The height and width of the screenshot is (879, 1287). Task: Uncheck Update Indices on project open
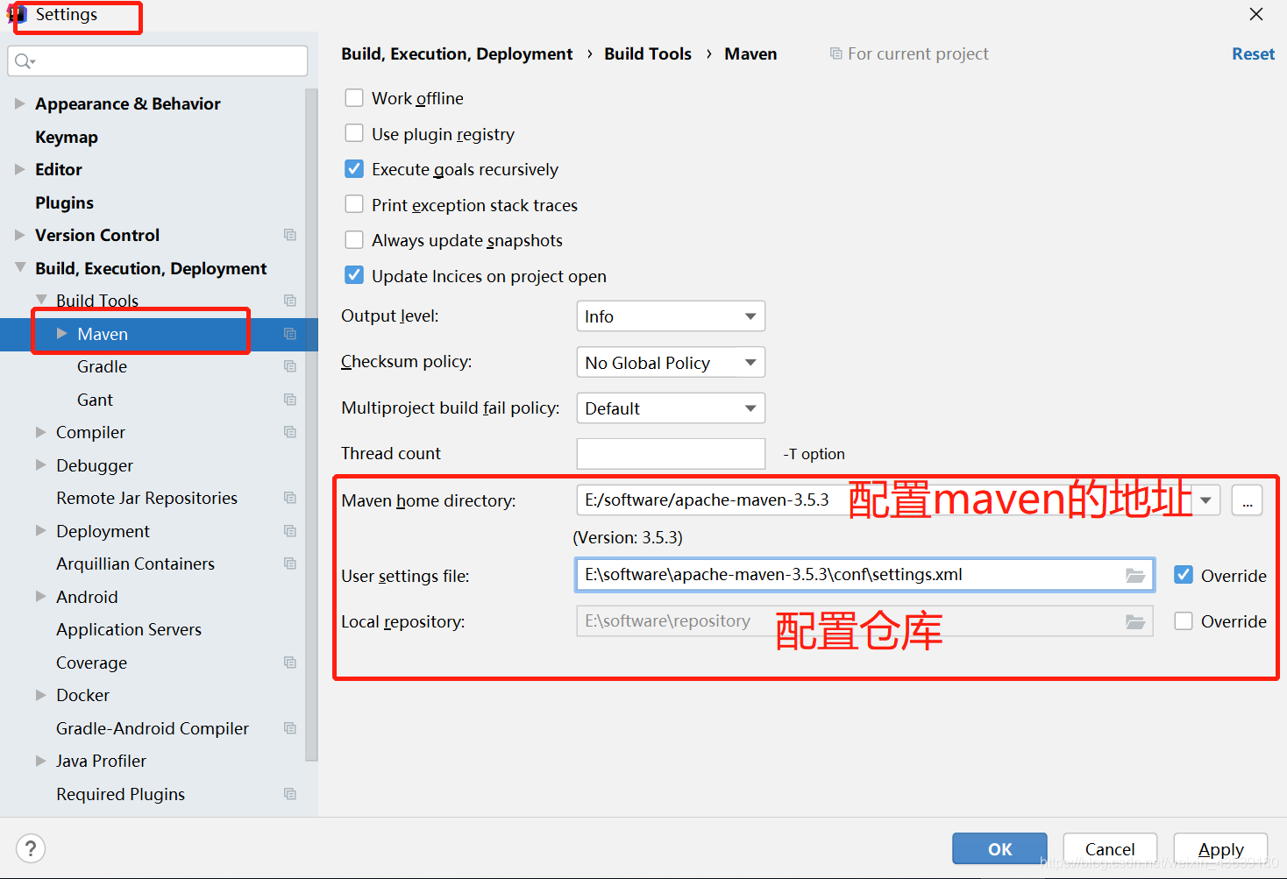coord(354,275)
